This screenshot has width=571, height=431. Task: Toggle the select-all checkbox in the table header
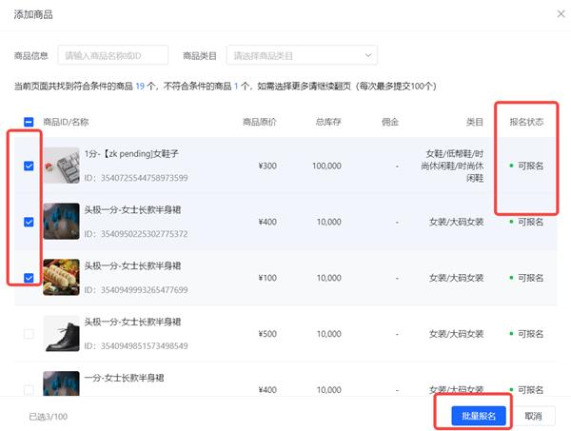tap(29, 122)
